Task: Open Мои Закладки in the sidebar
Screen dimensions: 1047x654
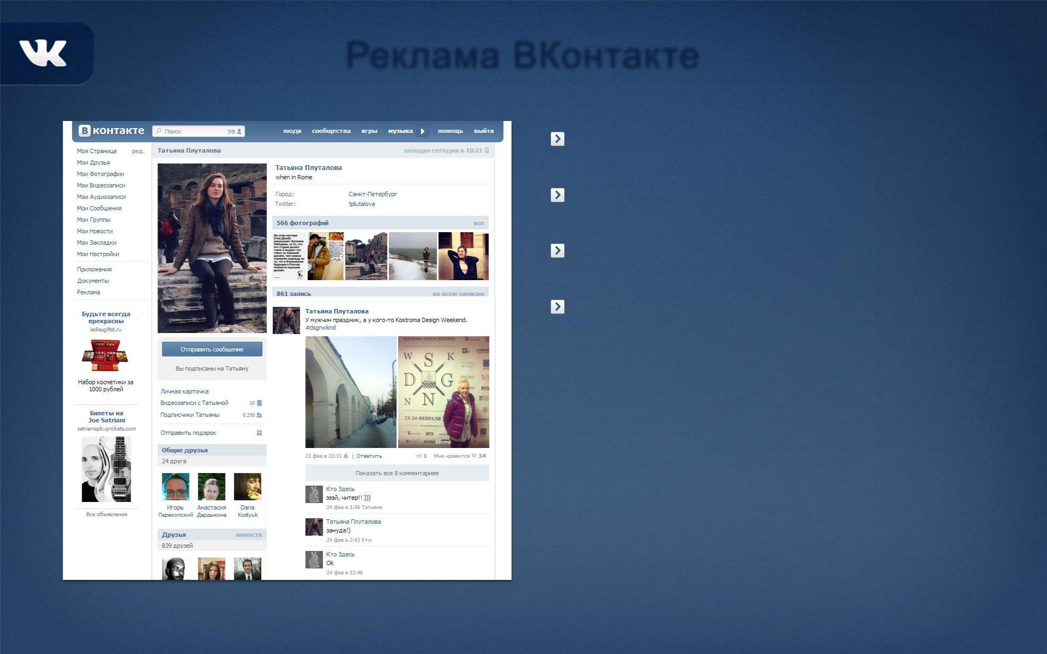Action: coord(97,243)
